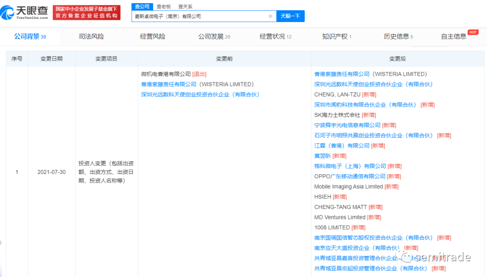Click the 变更日期 column header
This screenshot has width=487, height=277.
(x=51, y=59)
